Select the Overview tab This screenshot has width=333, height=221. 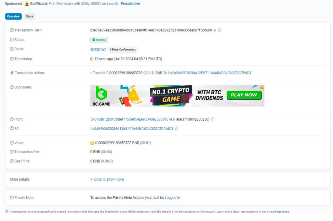(13, 16)
